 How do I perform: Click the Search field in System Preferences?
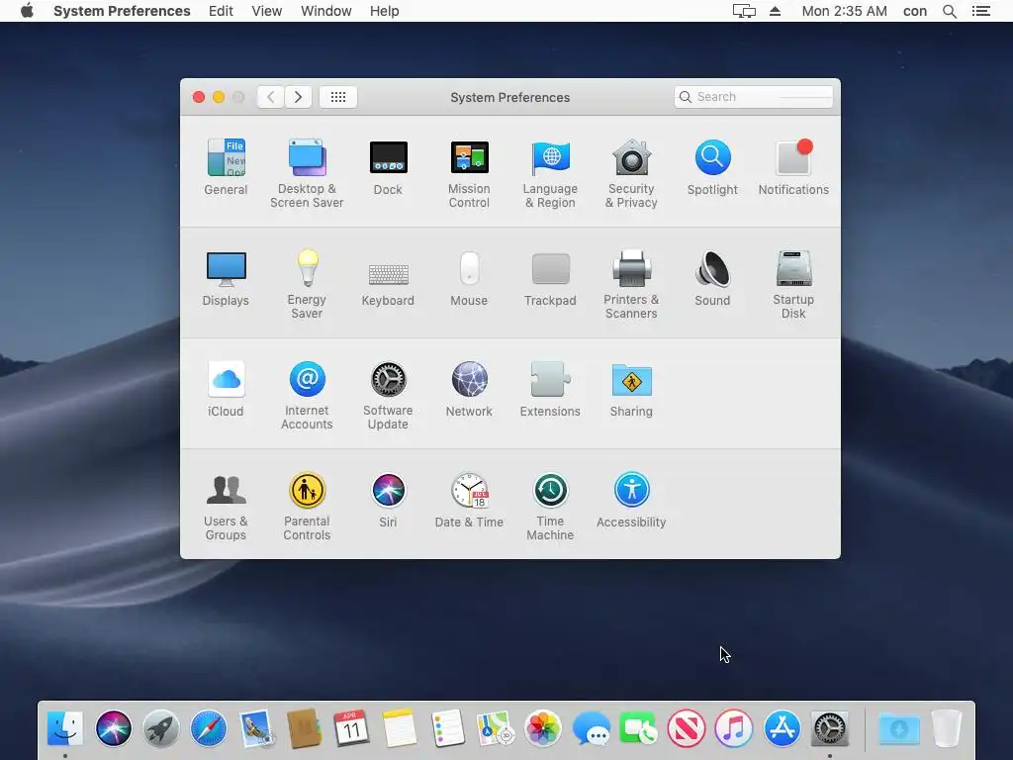[x=753, y=97]
